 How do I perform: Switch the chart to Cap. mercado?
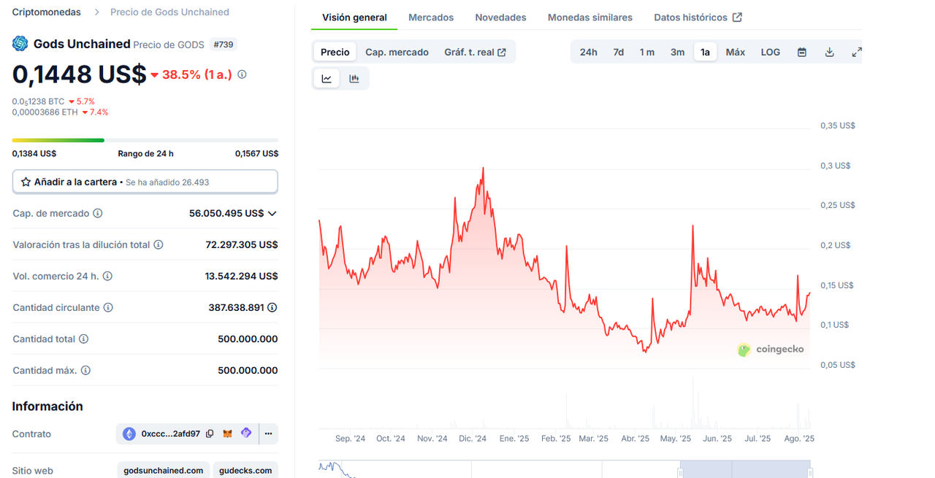pos(397,52)
